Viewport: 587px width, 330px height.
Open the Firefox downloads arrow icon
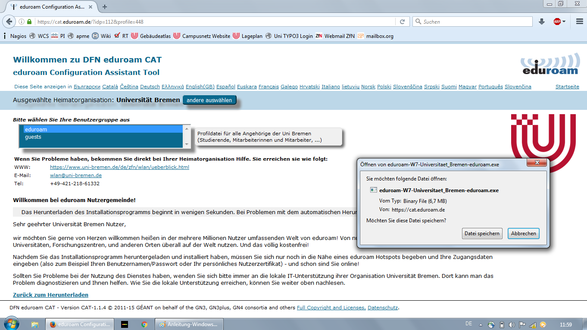coord(542,22)
